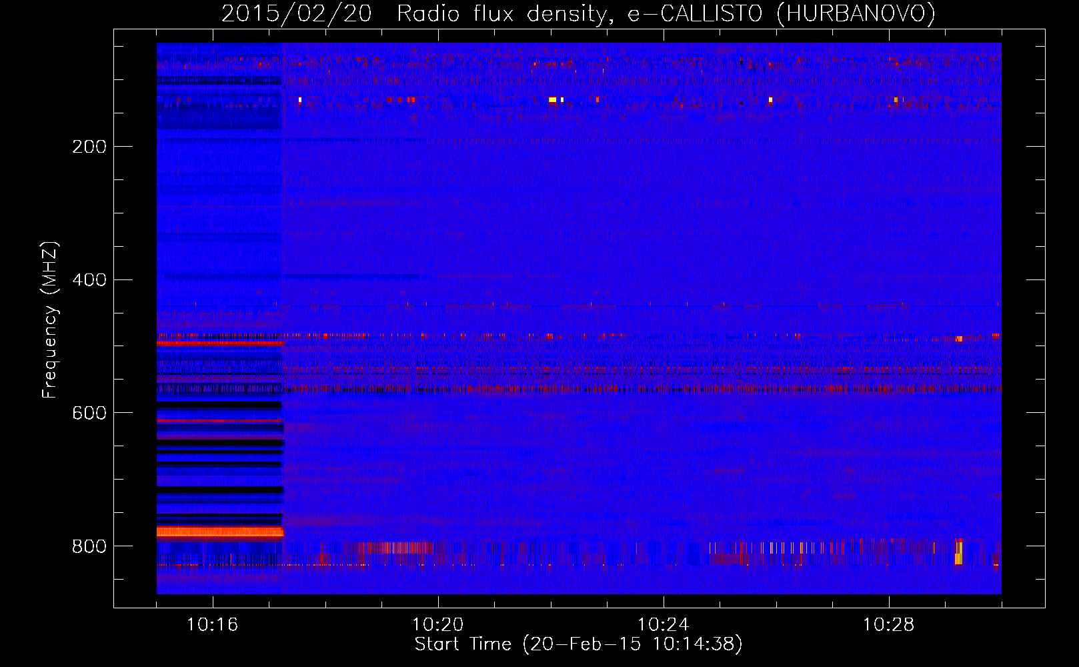Click the 10:24 time tick label

[663, 625]
